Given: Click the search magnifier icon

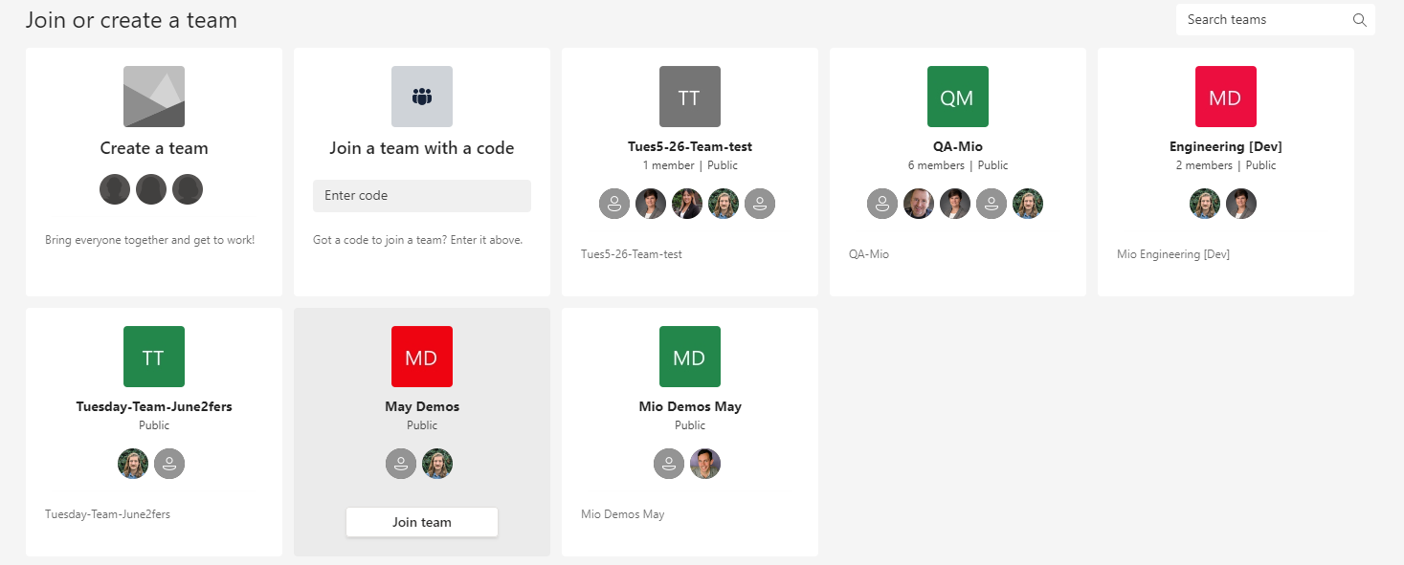Looking at the screenshot, I should click(1359, 19).
